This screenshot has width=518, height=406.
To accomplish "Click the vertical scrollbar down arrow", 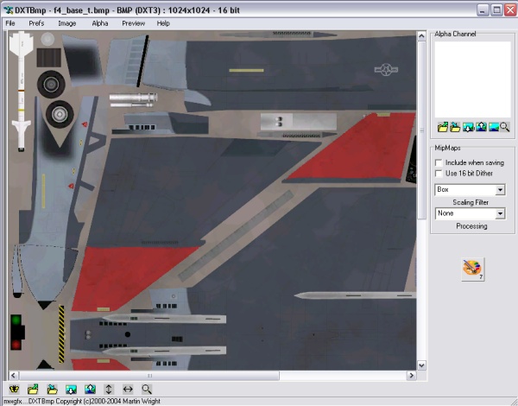I will tap(422, 365).
